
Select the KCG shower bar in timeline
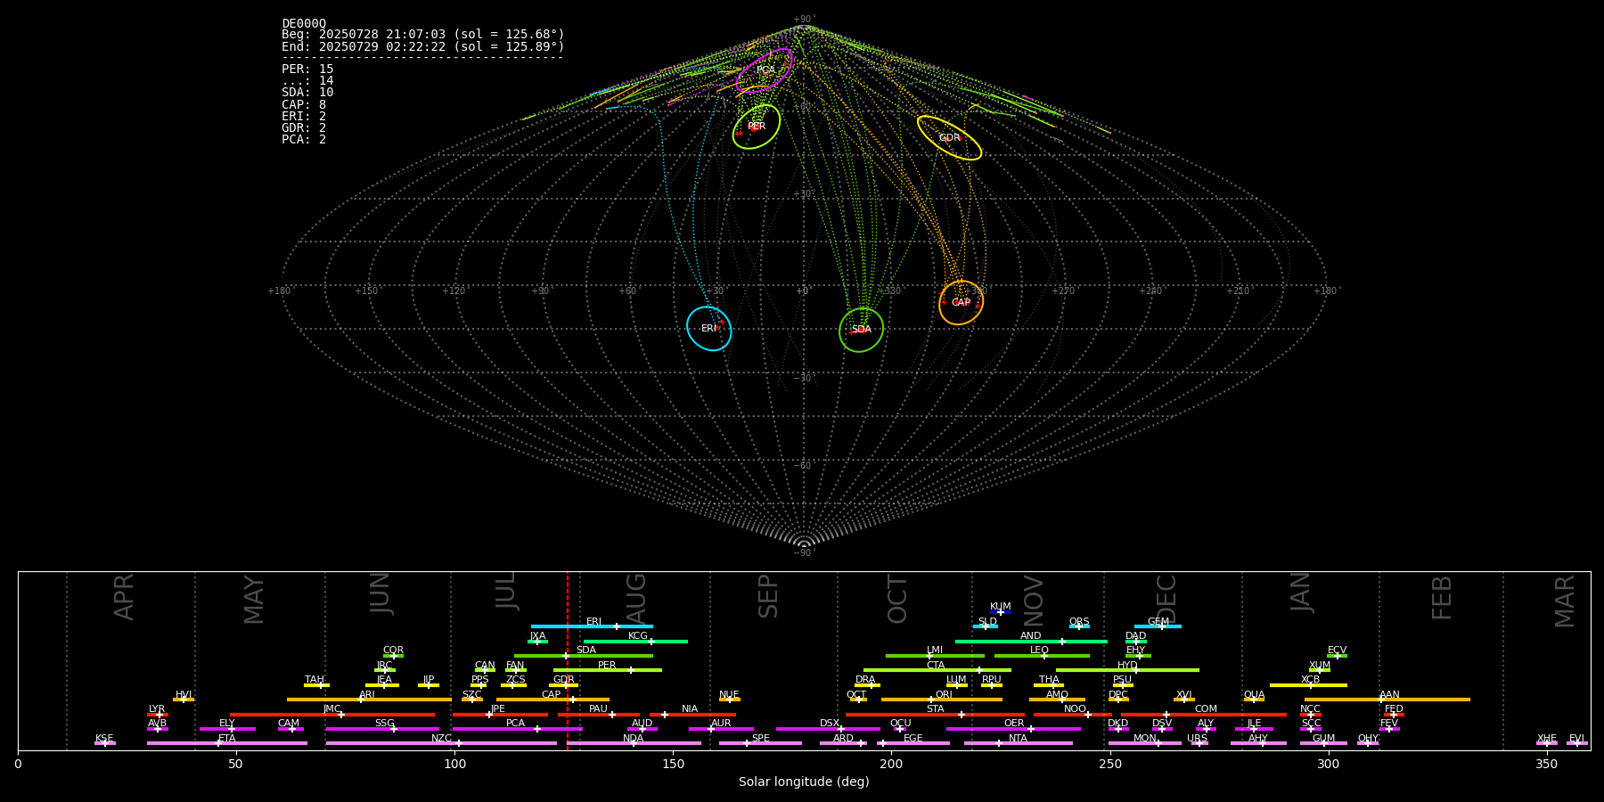click(x=635, y=641)
